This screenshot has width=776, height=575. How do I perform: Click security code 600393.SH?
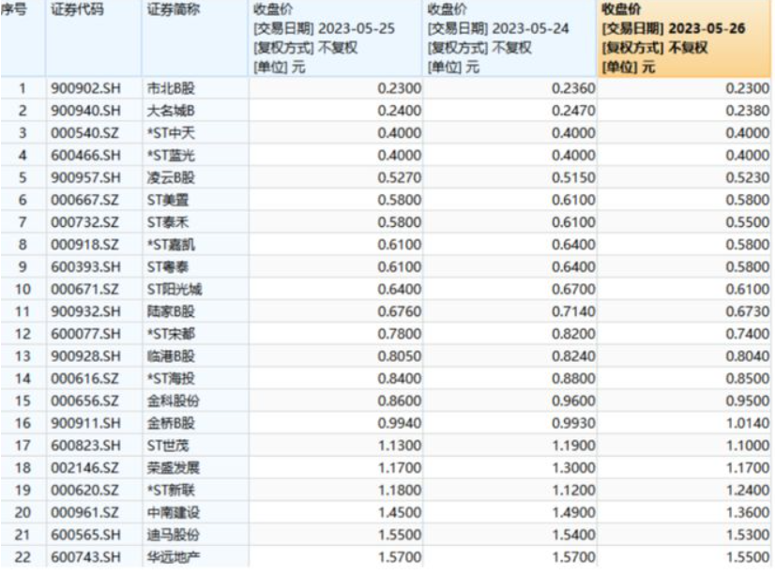point(85,267)
